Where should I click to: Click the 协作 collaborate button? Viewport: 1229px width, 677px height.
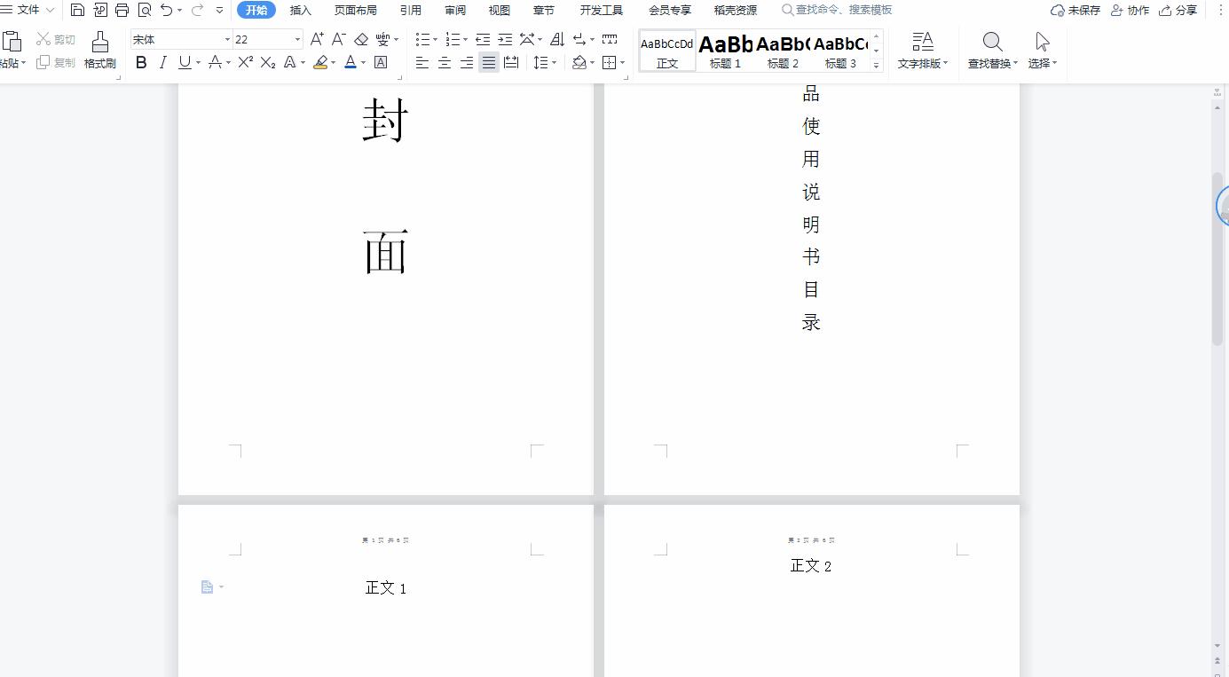[1130, 10]
